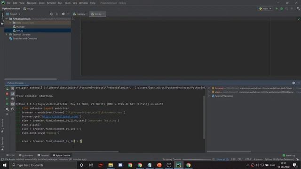Open the File menu

[x=8, y=3]
